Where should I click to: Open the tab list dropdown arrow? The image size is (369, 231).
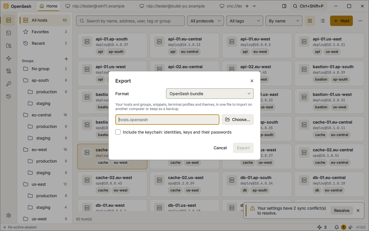[x=255, y=6]
